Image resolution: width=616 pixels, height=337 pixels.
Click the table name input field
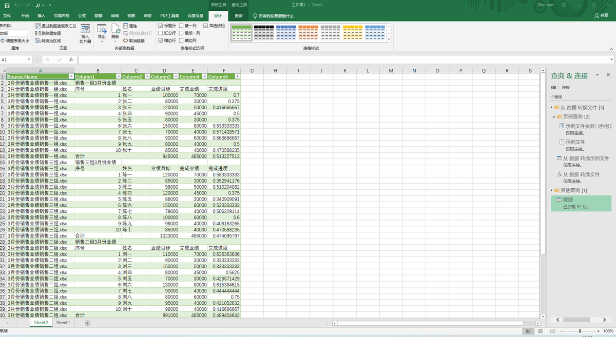click(x=11, y=33)
